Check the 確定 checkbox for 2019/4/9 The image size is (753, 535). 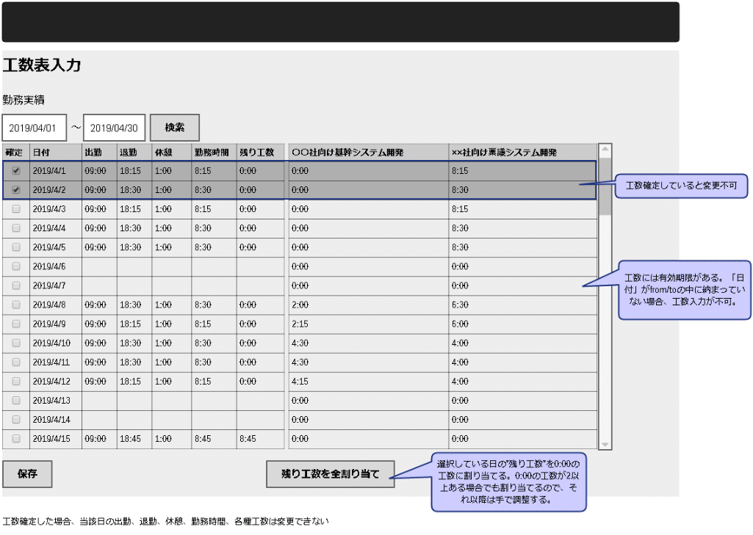point(16,324)
